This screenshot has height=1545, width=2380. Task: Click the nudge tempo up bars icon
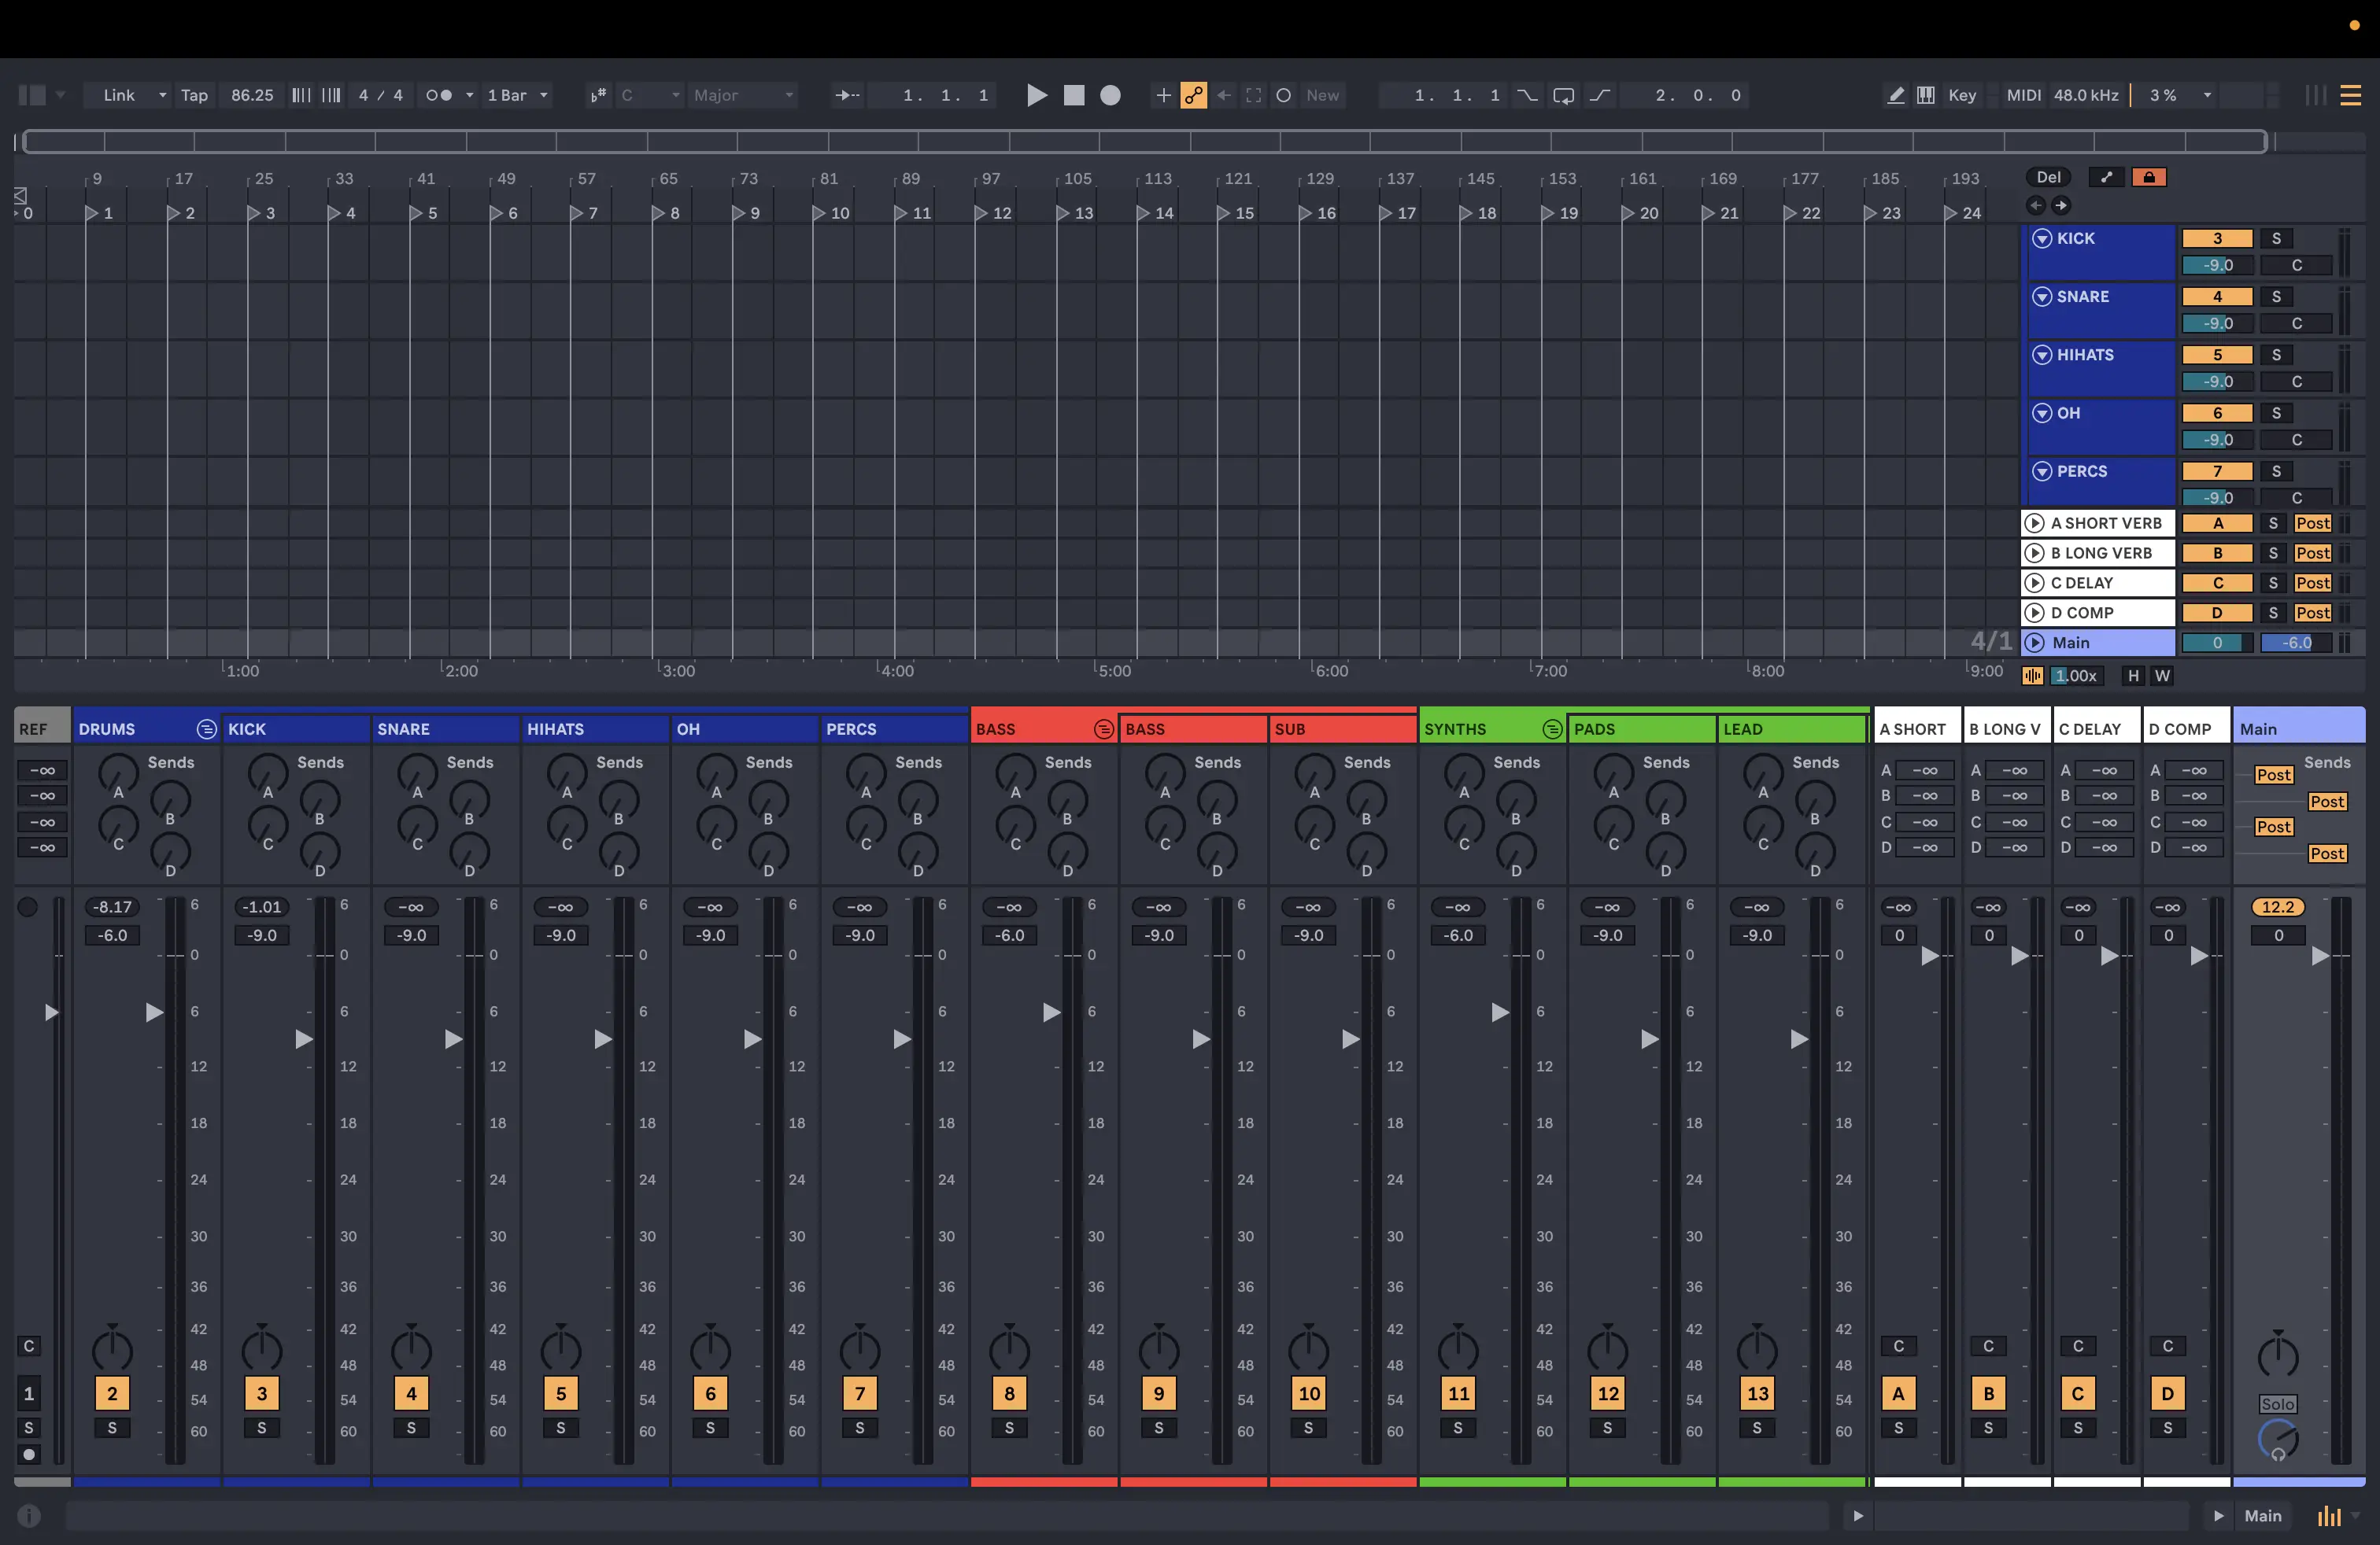click(x=331, y=95)
